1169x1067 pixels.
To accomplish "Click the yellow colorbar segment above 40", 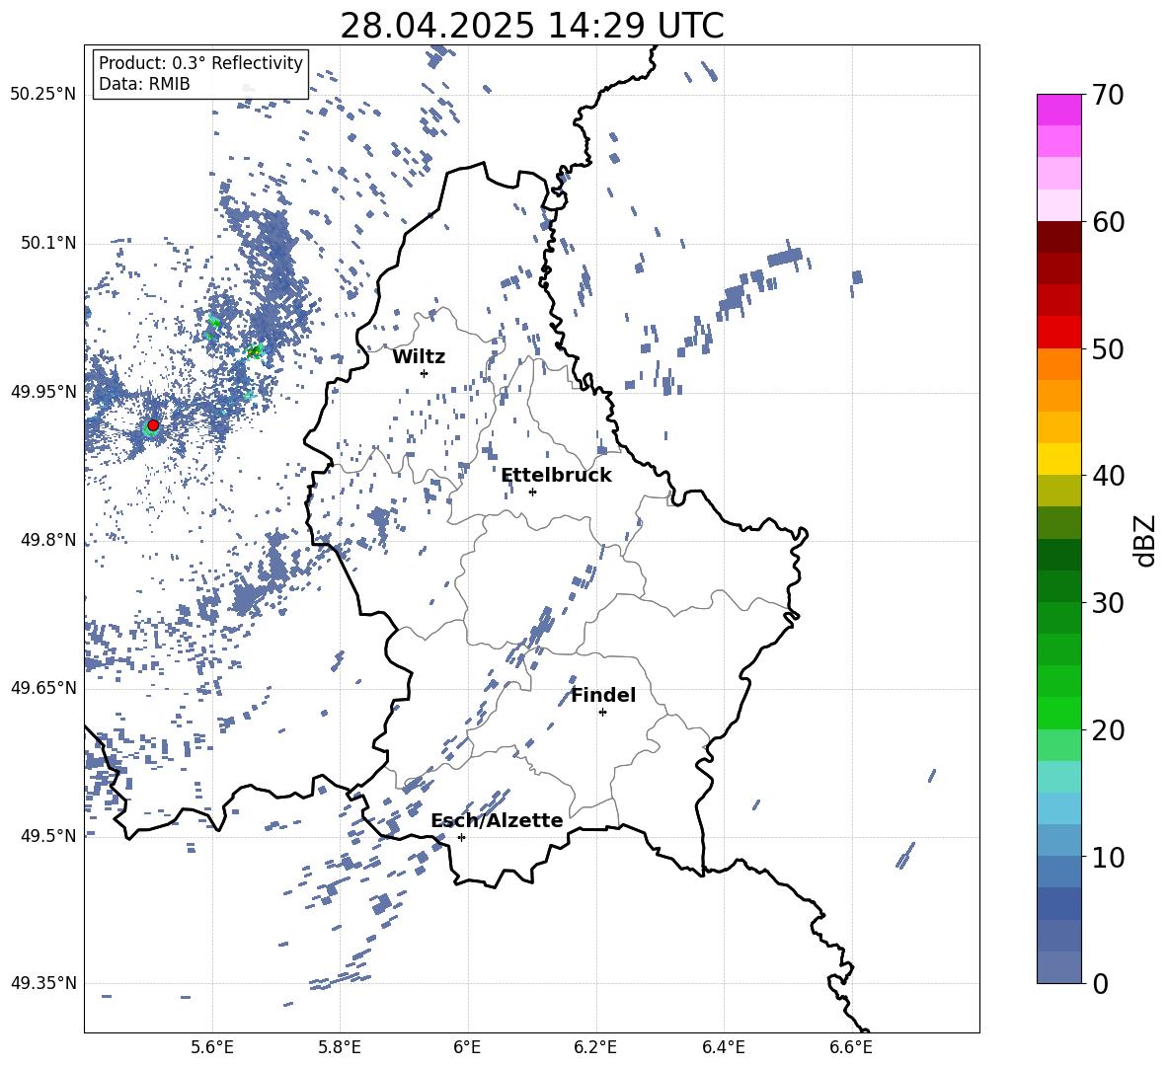I will point(1058,459).
